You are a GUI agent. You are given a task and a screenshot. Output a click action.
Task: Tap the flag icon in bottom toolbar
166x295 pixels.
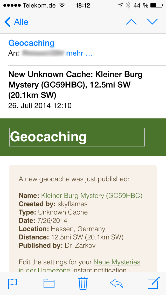pos(13,283)
